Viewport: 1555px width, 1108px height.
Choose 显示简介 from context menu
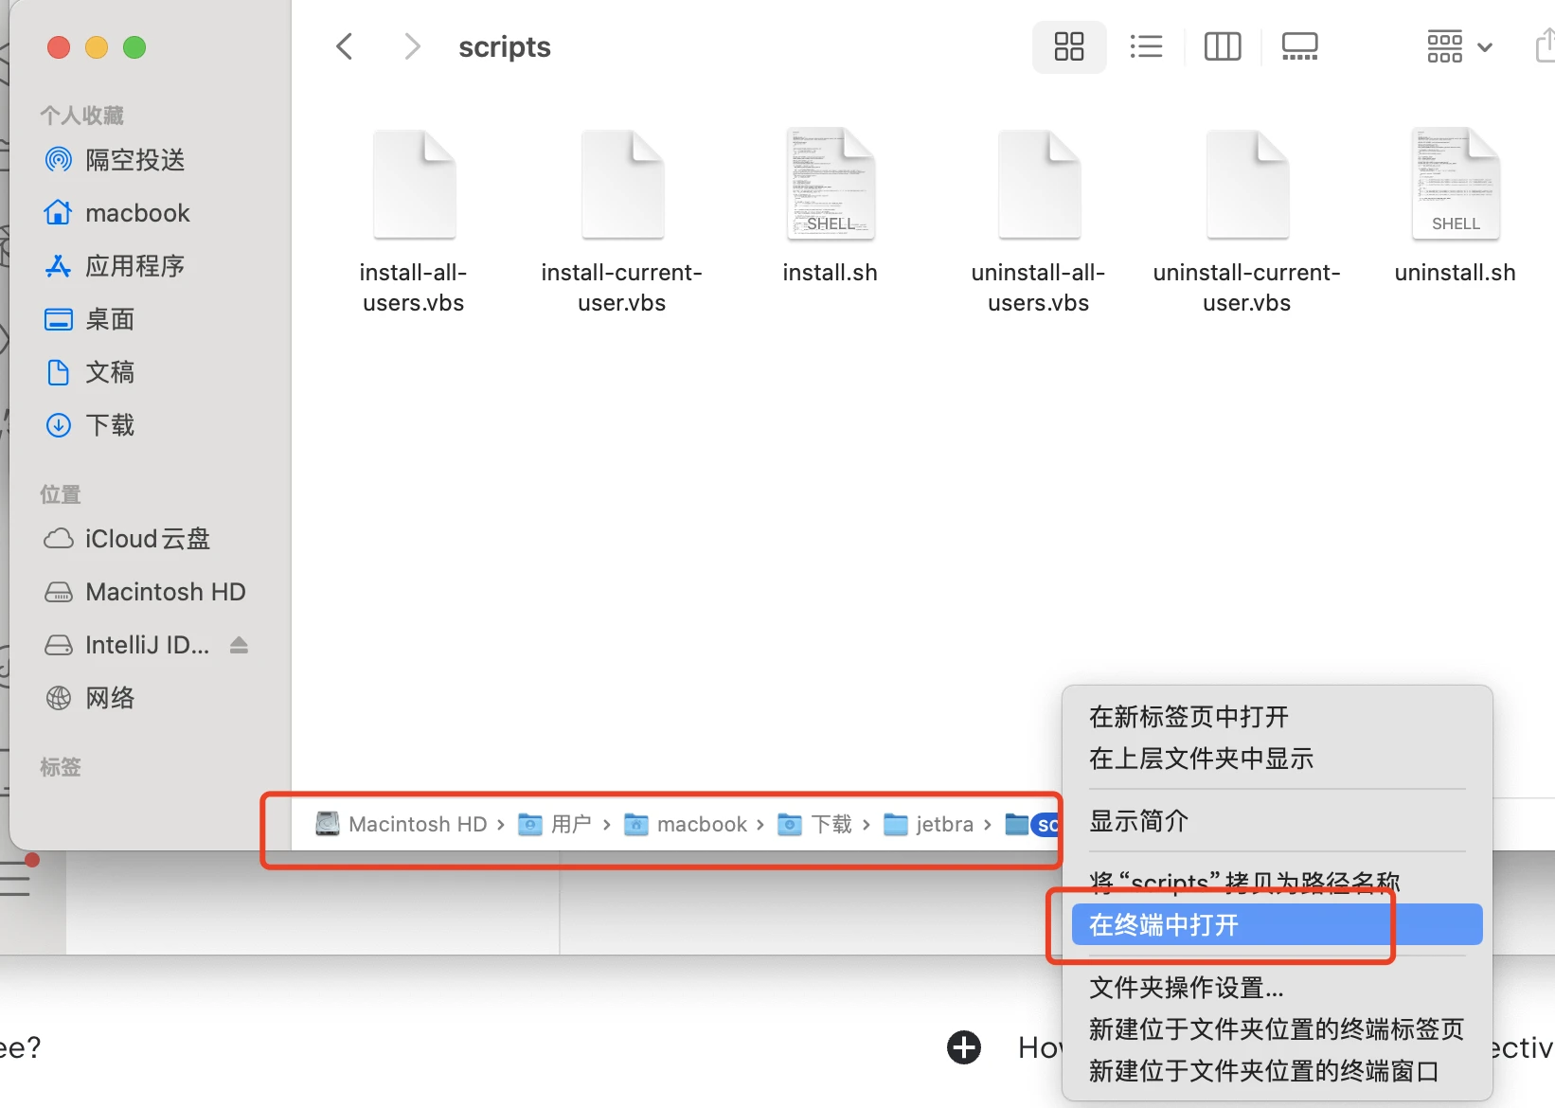coord(1278,821)
